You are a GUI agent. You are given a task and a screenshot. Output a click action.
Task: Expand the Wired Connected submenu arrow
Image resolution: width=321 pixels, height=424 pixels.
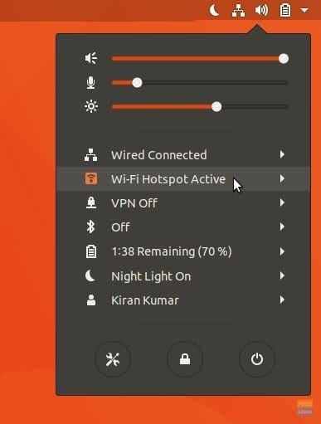click(282, 154)
